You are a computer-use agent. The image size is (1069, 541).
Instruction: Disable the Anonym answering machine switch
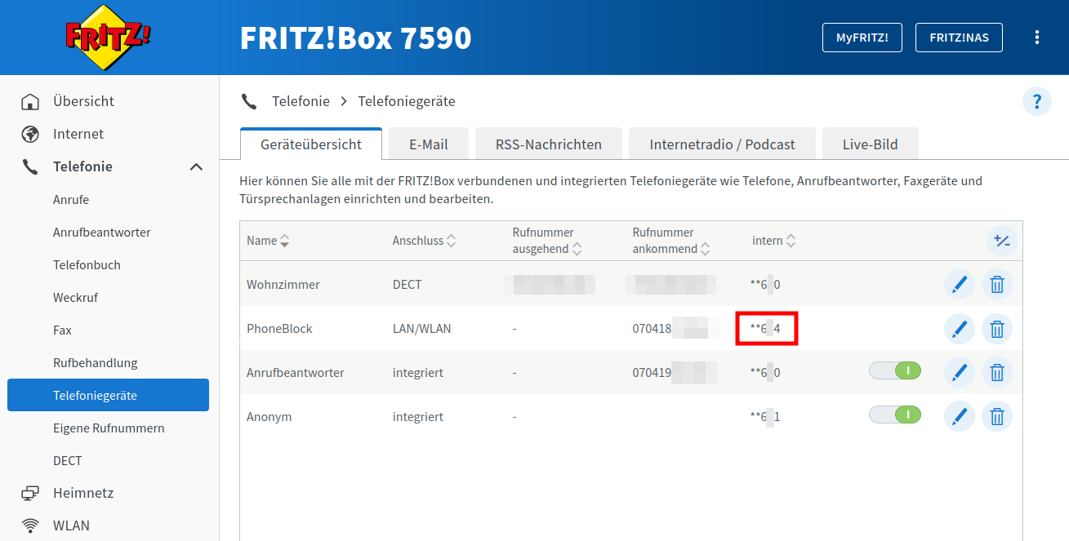[895, 416]
